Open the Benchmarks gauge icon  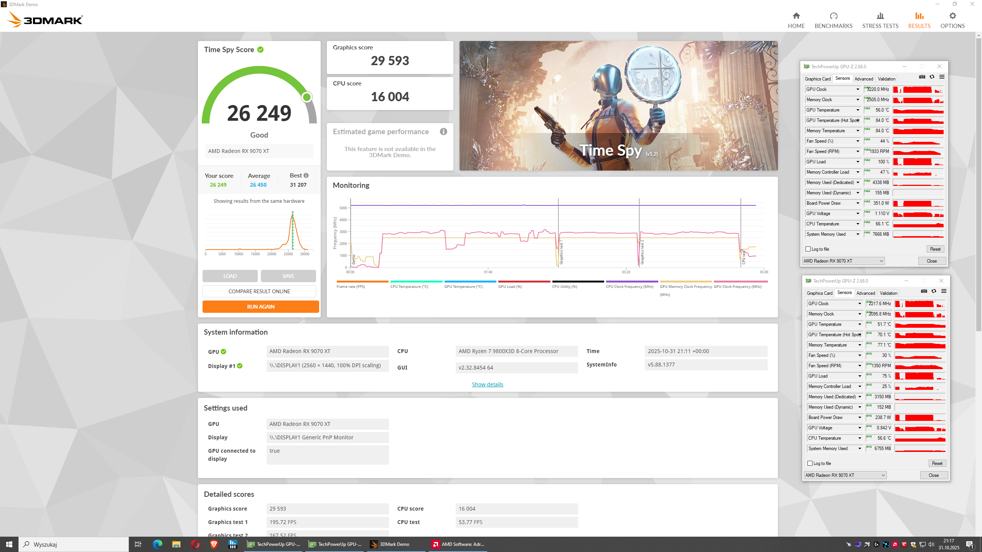(833, 16)
